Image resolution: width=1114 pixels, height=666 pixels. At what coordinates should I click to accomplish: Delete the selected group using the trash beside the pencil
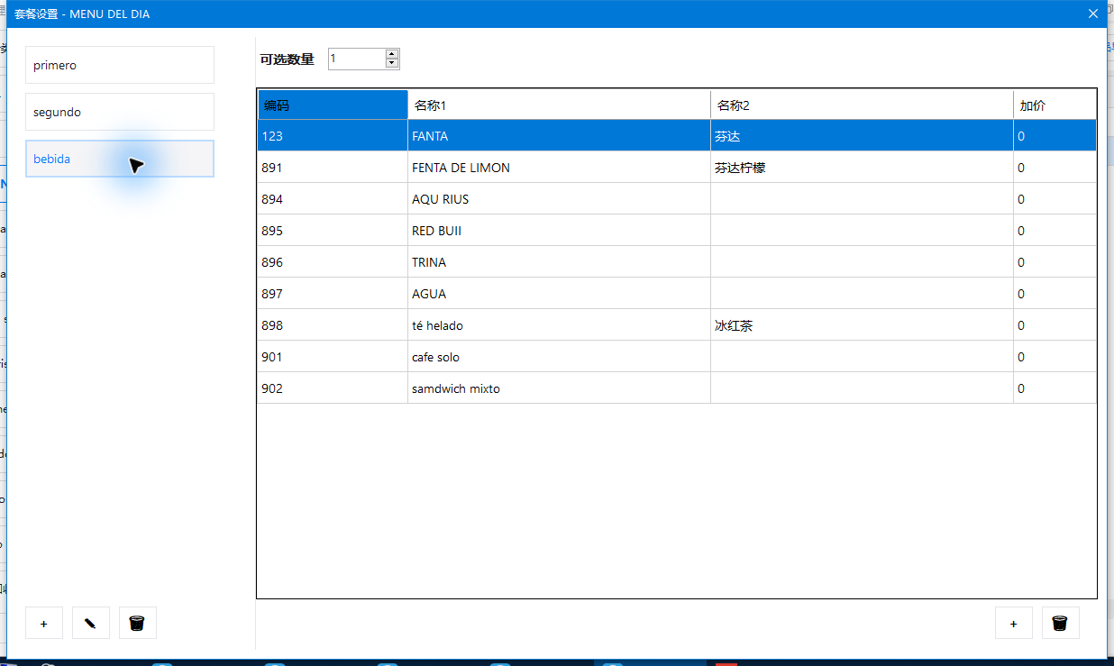[138, 623]
